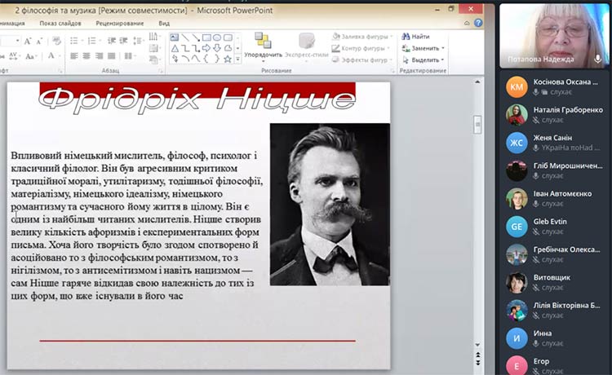Click the increase font size icon
612x375 pixels.
point(28,40)
